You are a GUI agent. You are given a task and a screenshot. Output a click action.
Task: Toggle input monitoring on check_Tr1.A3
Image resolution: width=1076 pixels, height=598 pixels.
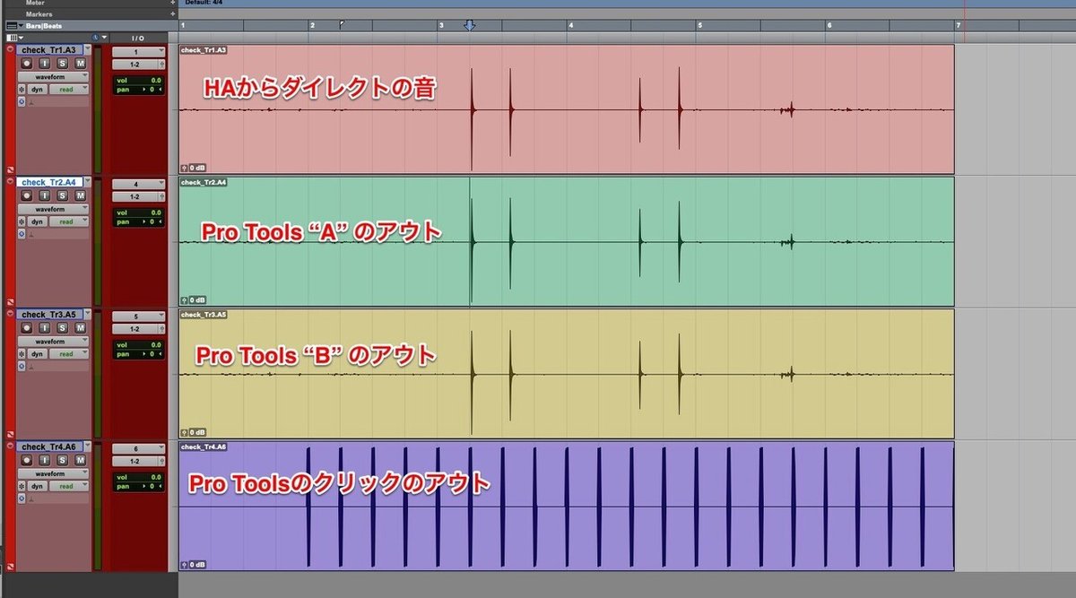tap(45, 64)
